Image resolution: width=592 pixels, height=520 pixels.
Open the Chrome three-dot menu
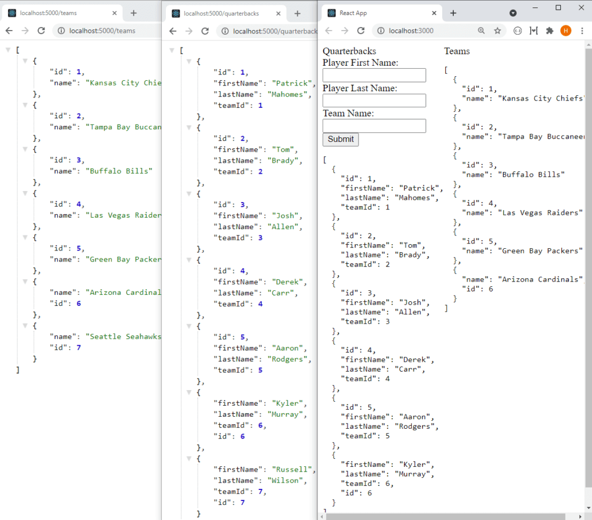tap(582, 31)
